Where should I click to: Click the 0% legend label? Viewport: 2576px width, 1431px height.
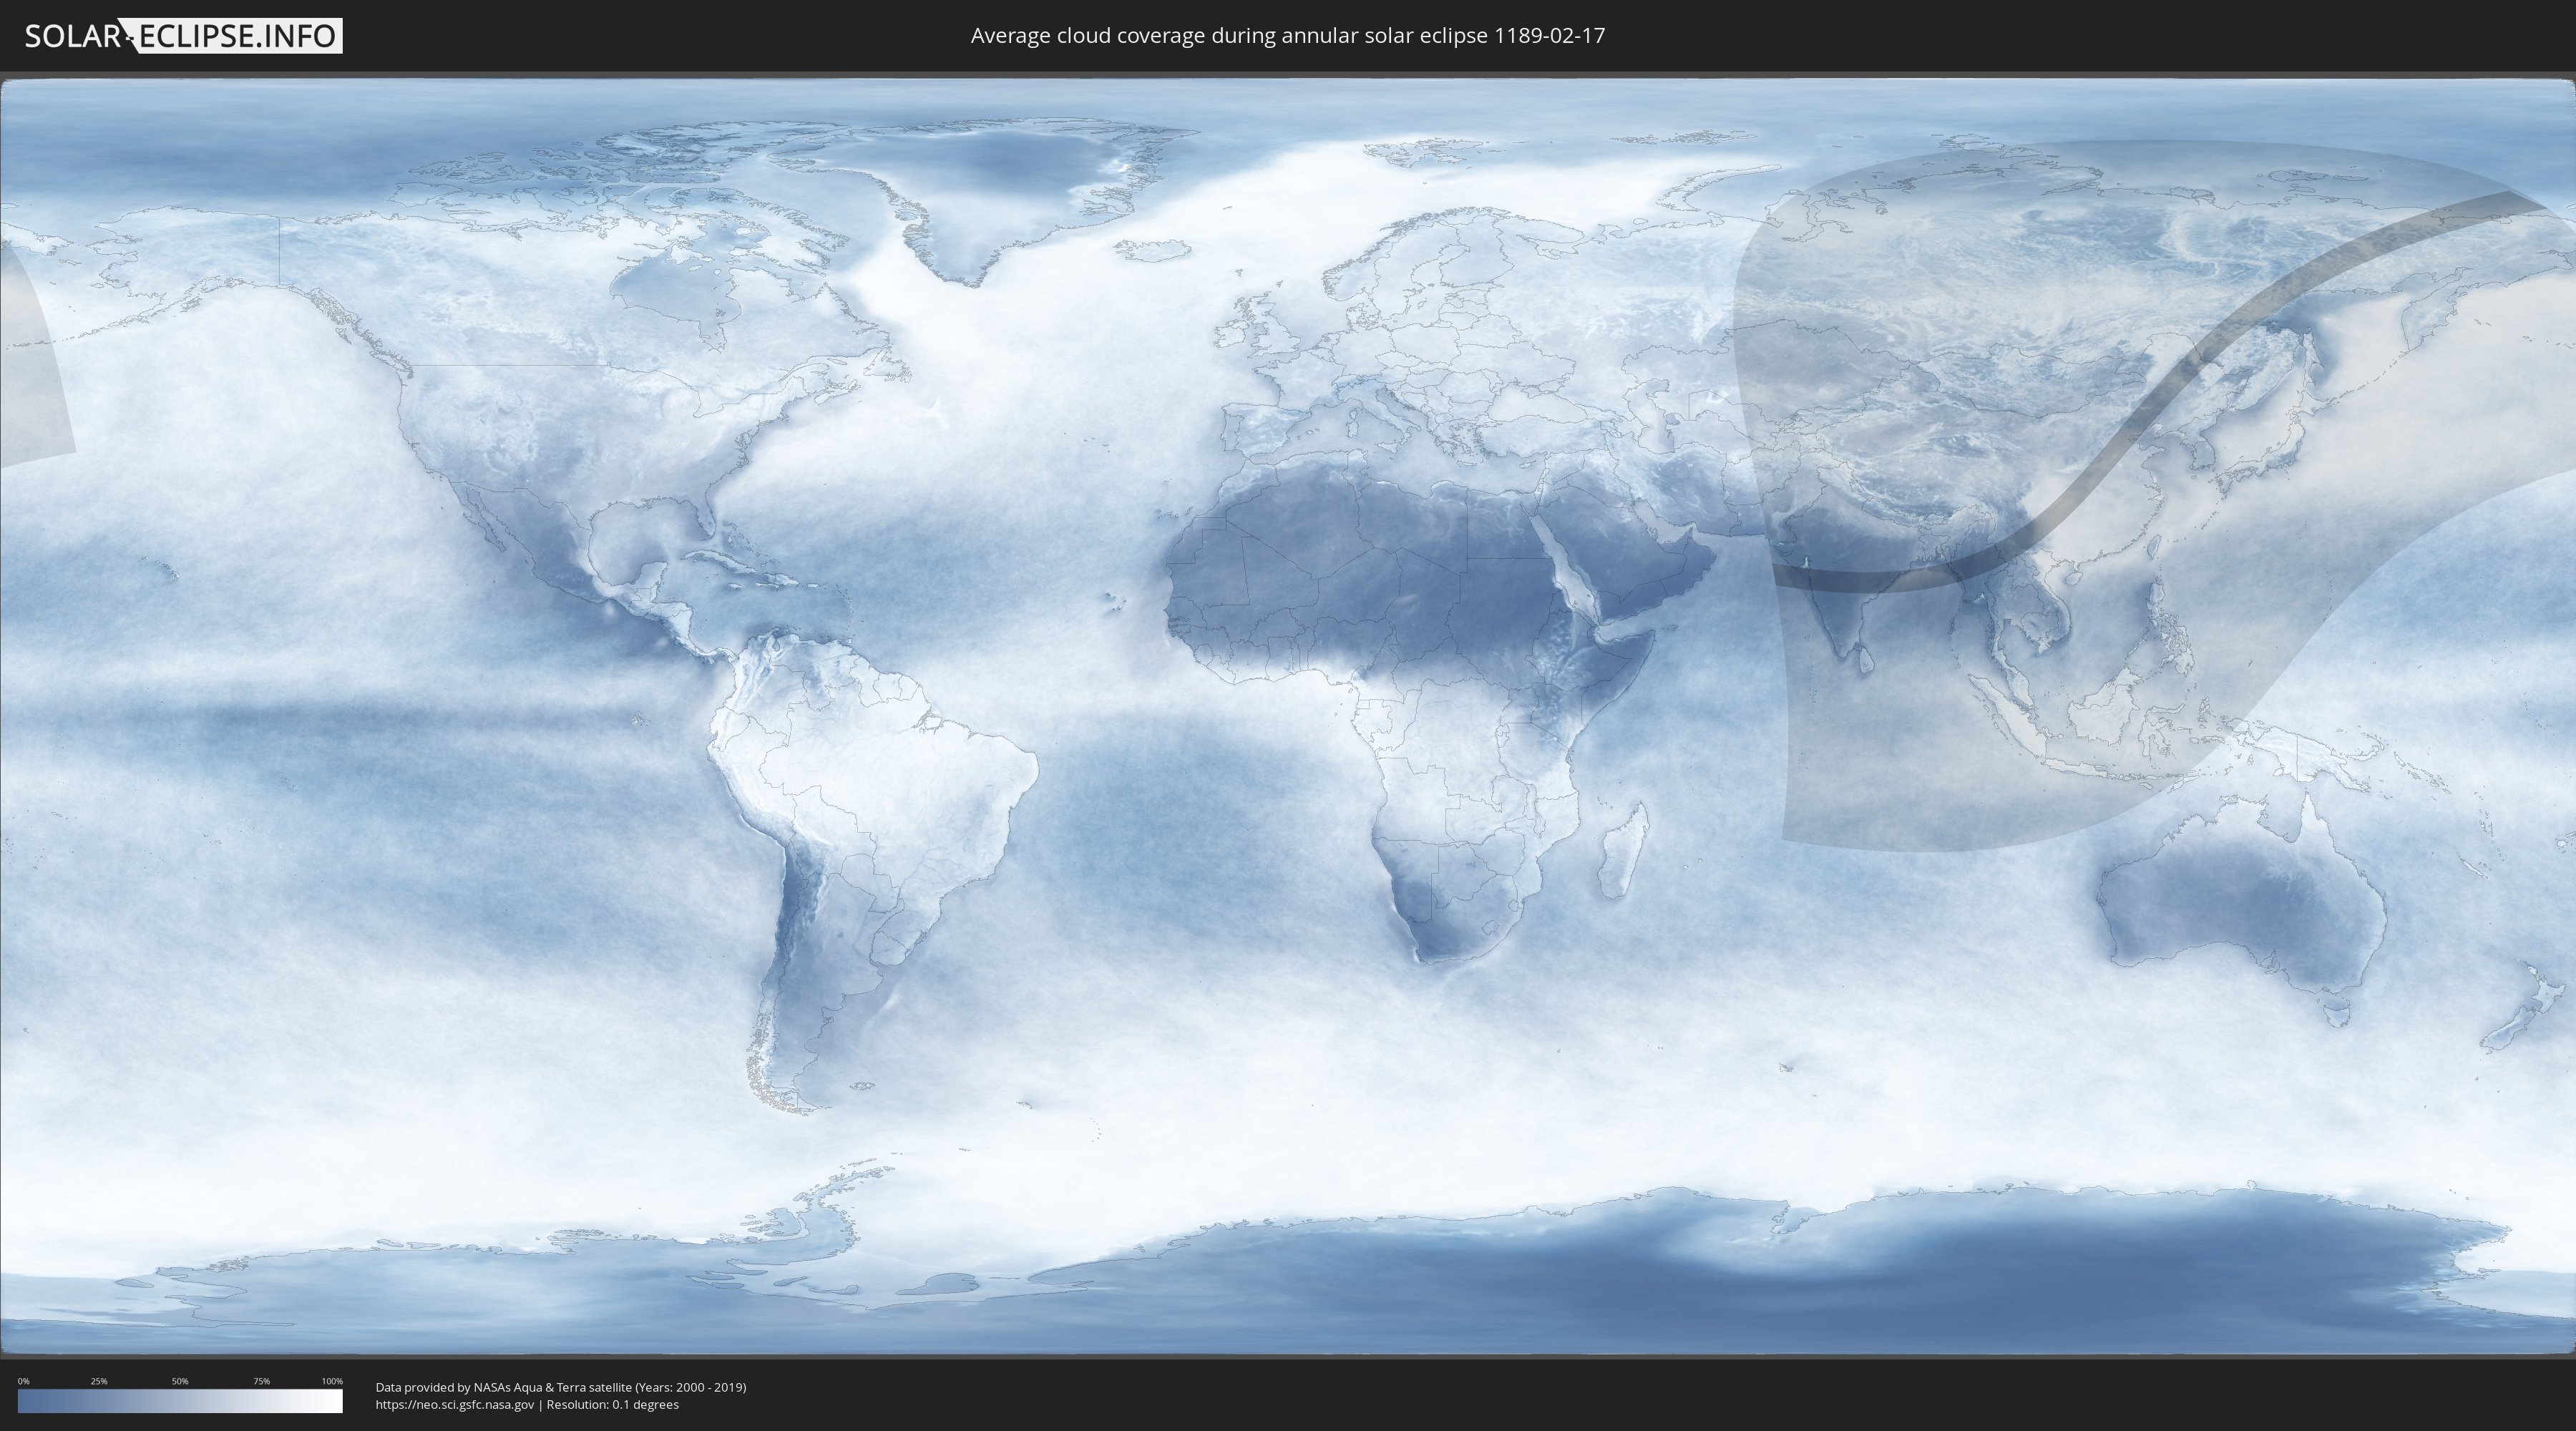pyautogui.click(x=23, y=1381)
